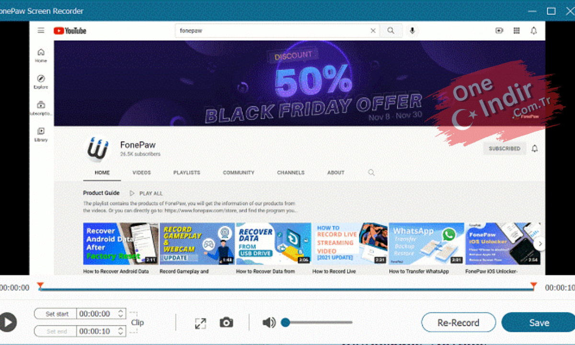This screenshot has height=345, width=575.
Task: Open Library in YouTube sidebar
Action: [41, 135]
